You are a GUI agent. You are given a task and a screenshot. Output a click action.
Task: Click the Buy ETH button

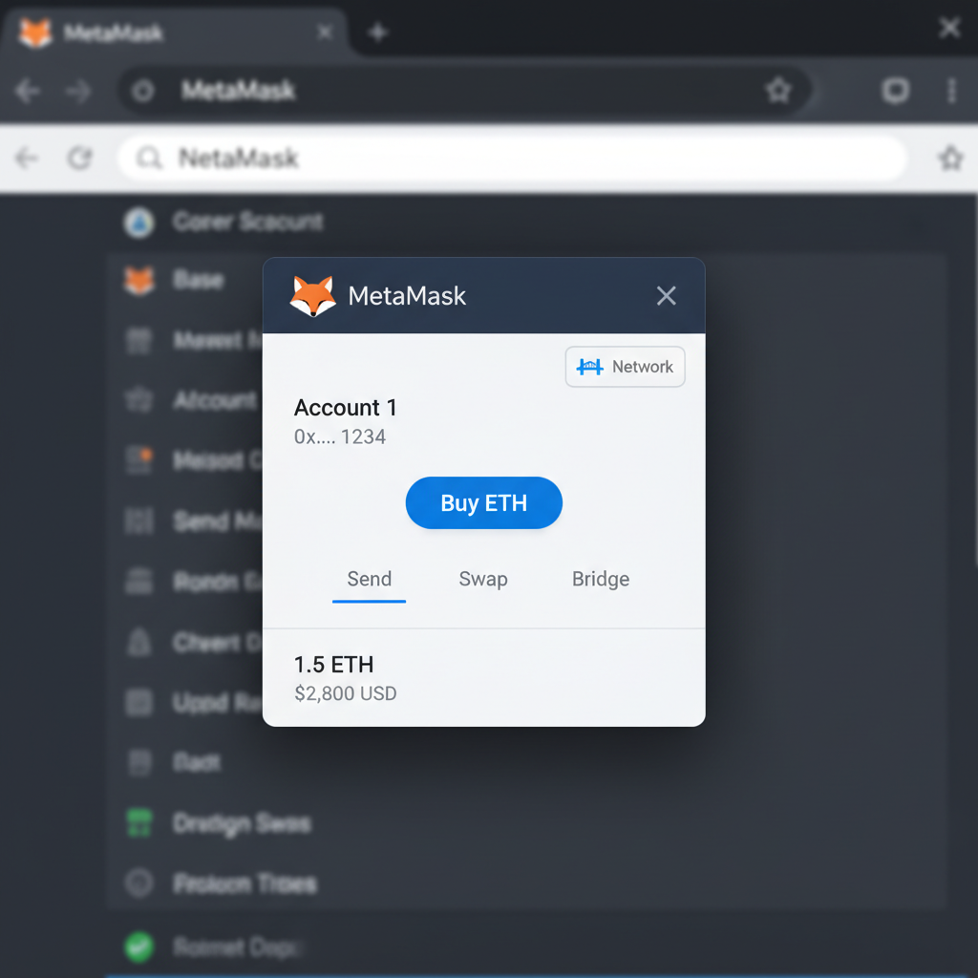(483, 502)
